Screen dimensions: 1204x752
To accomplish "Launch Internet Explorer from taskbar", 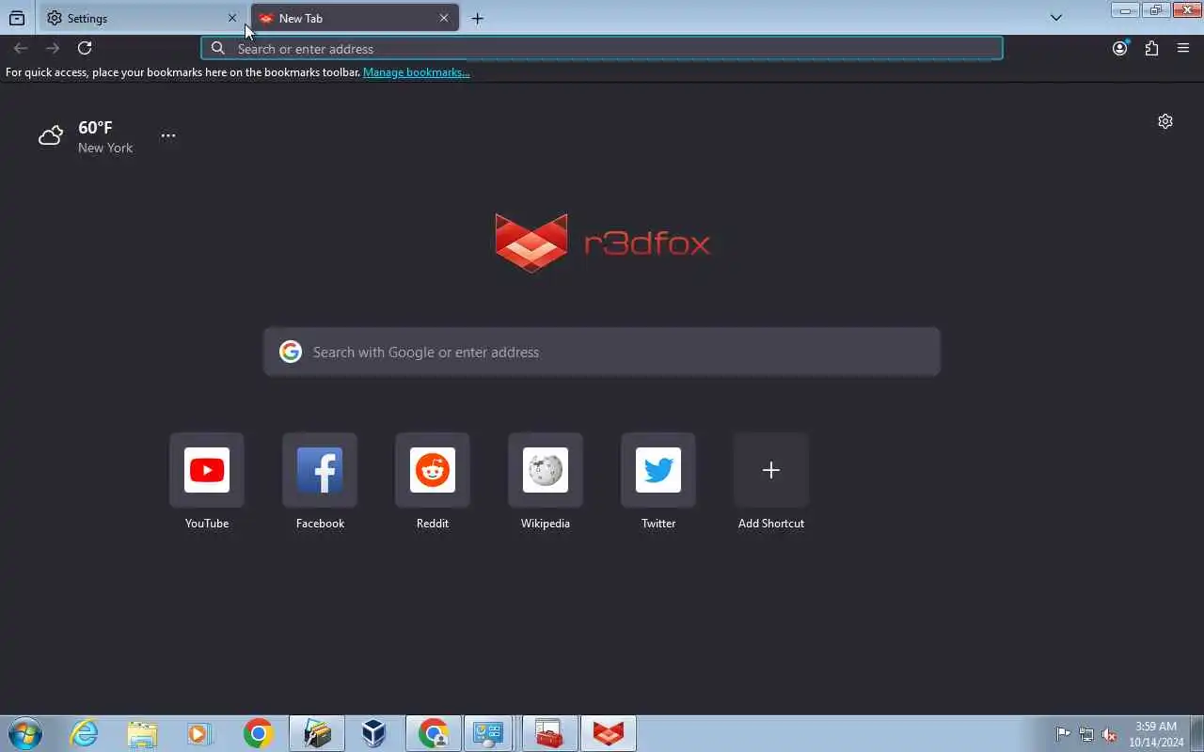I will (x=85, y=733).
